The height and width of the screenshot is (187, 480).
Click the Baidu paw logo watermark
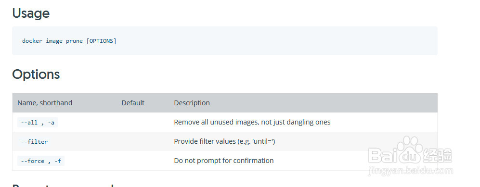[x=410, y=153]
